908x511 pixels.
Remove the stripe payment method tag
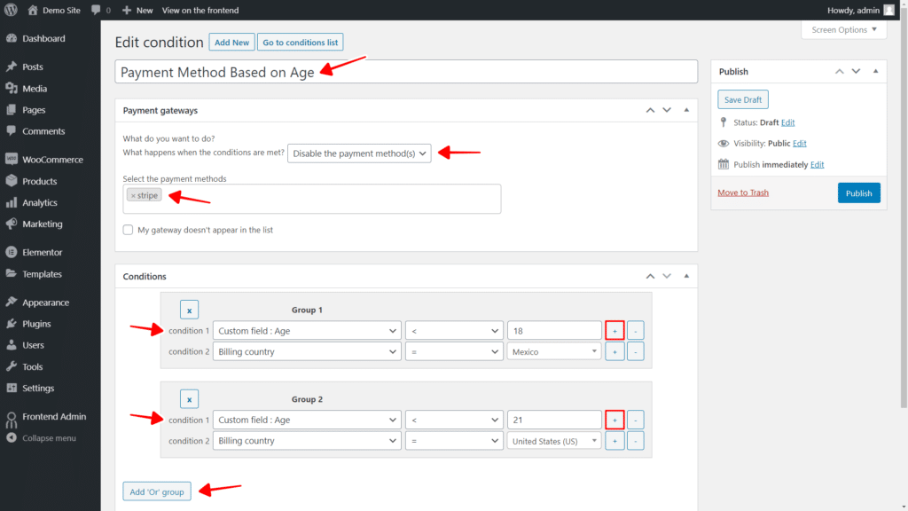[x=133, y=194]
